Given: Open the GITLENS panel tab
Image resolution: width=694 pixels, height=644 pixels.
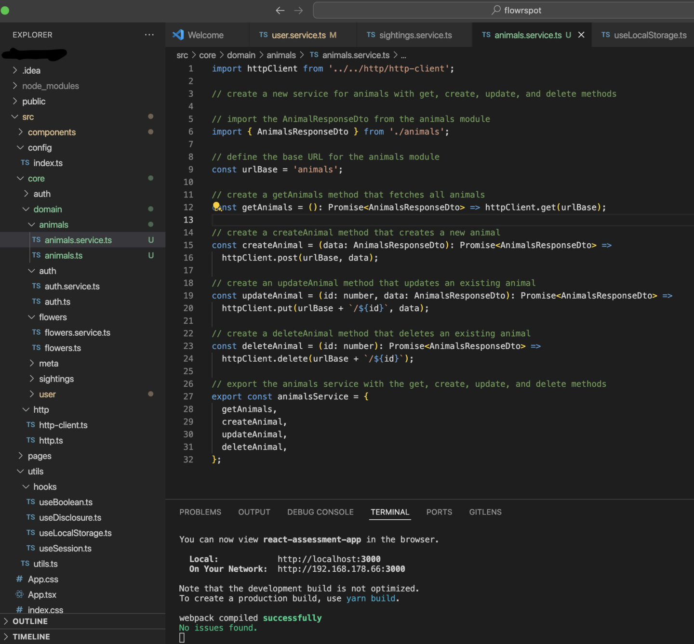Looking at the screenshot, I should coord(485,512).
